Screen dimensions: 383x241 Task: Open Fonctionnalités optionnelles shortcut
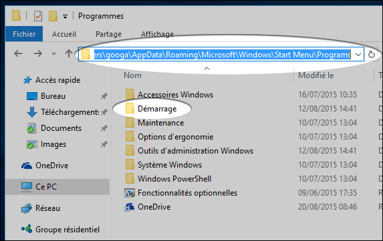click(x=187, y=193)
